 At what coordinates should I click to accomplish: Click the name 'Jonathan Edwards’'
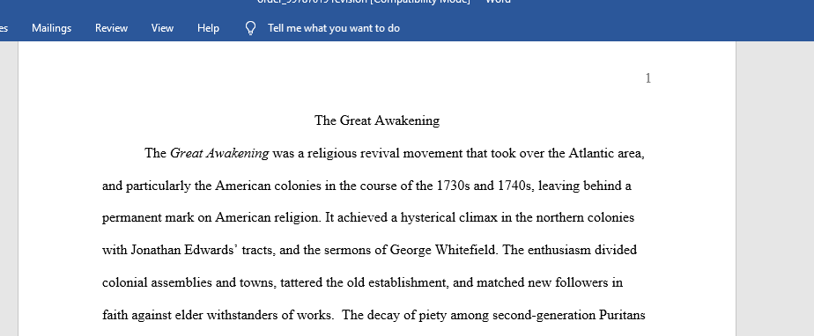(x=184, y=251)
